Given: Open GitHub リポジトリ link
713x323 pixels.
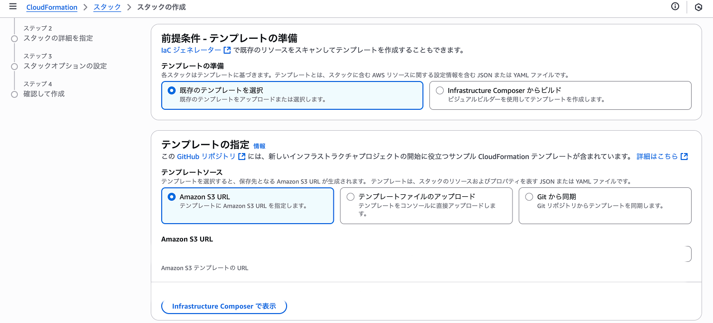Looking at the screenshot, I should tap(206, 157).
